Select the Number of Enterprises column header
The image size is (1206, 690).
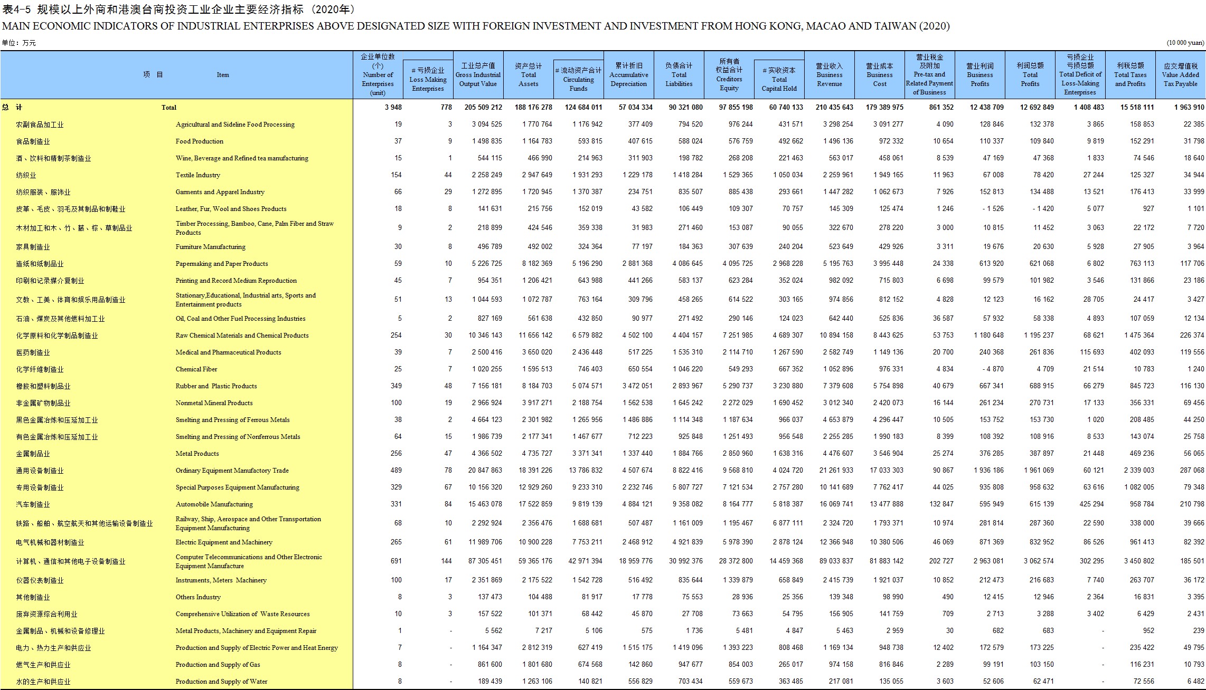pos(378,74)
